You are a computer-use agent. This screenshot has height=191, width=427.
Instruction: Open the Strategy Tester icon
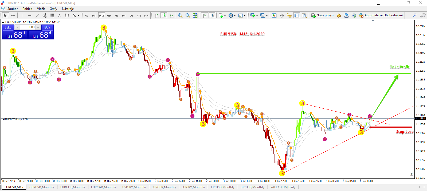pyautogui.click(x=304, y=15)
